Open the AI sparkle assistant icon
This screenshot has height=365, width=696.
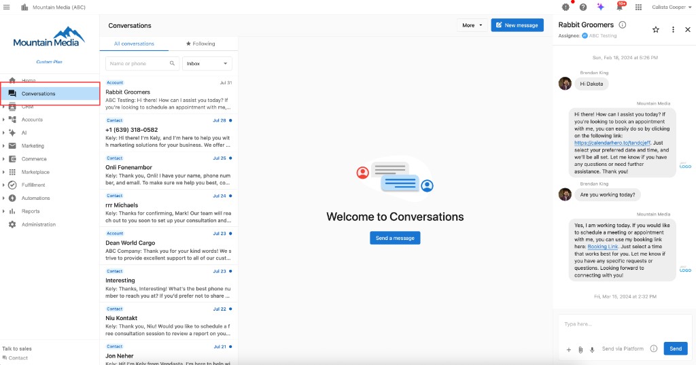pos(601,7)
